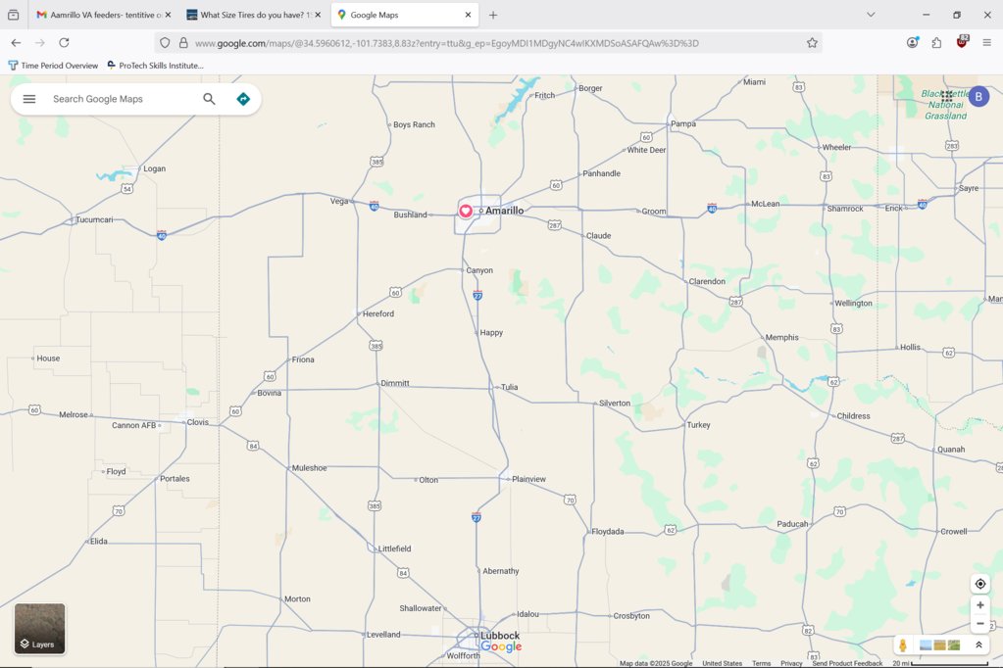Open directions with the blue diamond icon
The image size is (1003, 668).
tap(243, 99)
